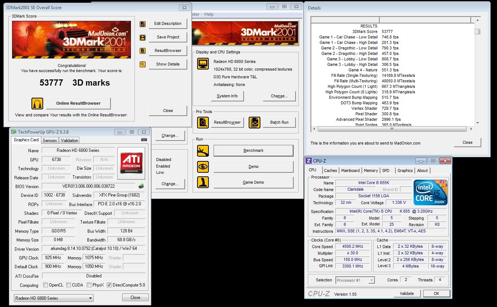Open the Help menu in 3DMark window

[x=209, y=14]
